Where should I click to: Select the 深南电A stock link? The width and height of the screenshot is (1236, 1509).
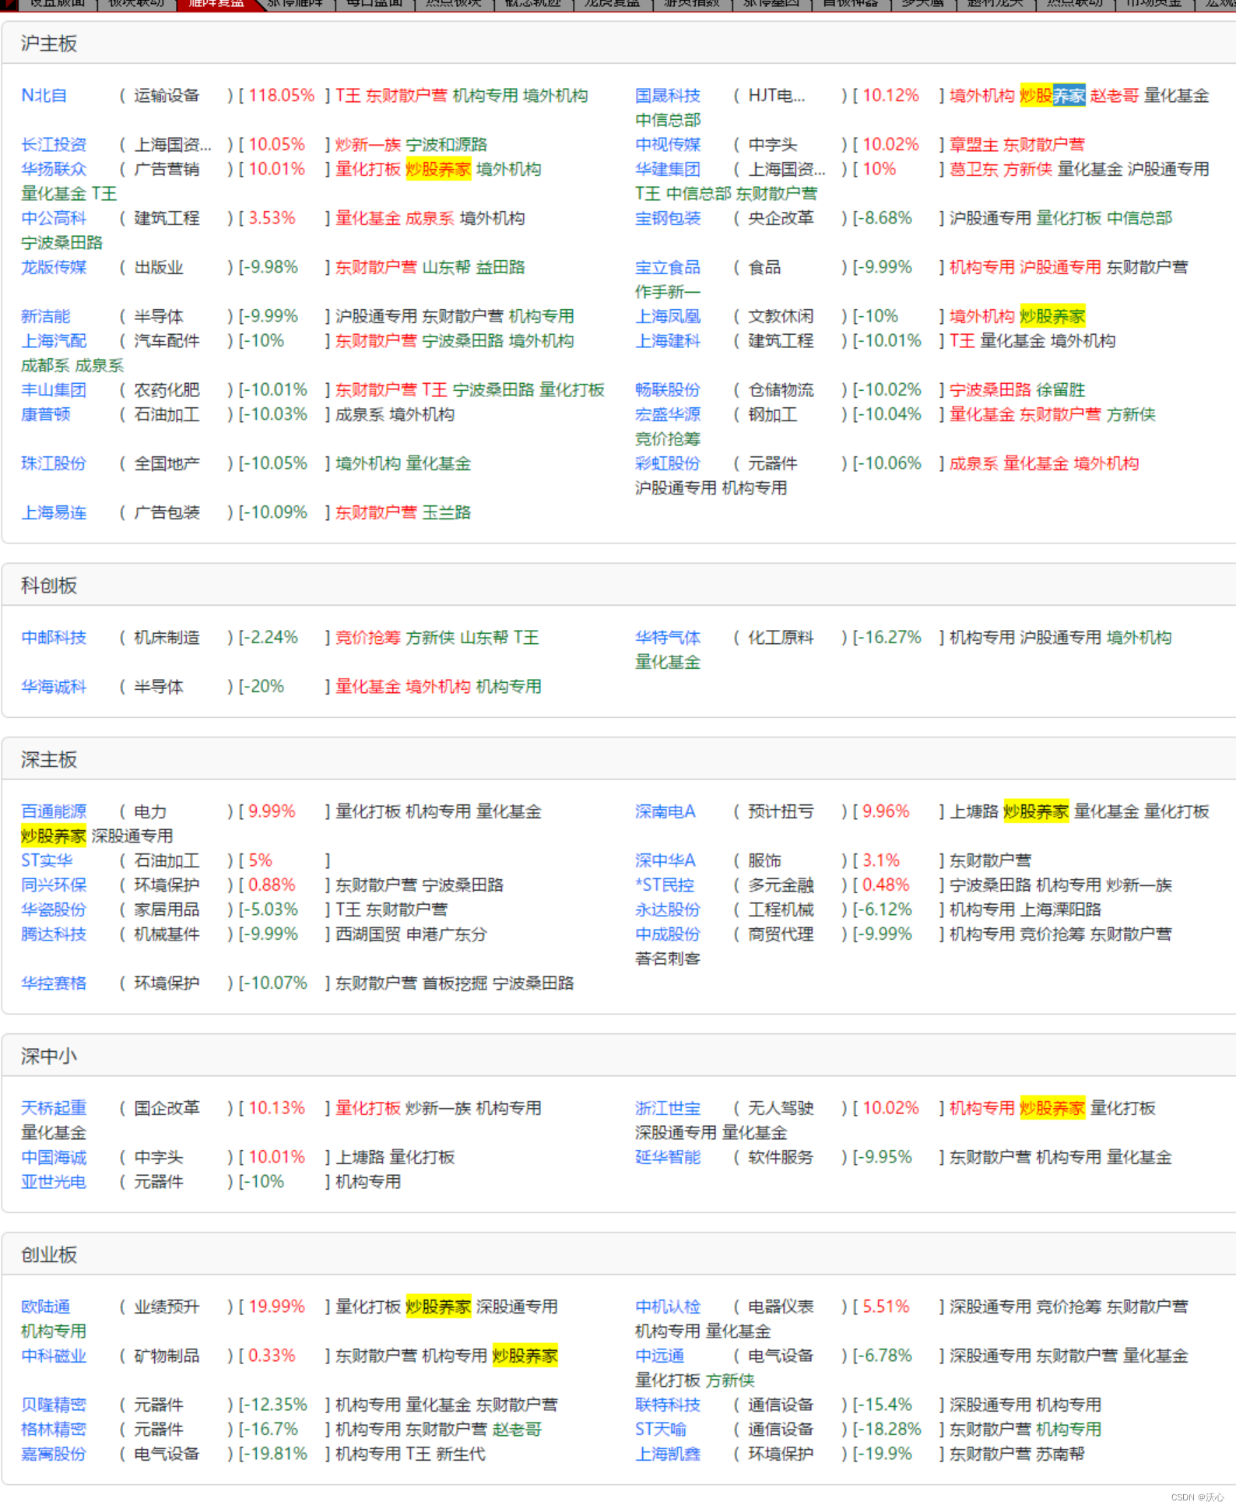pos(665,811)
